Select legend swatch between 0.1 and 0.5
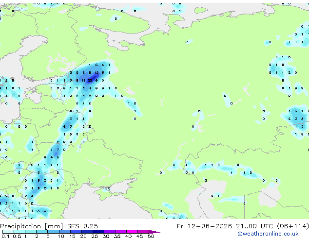Image resolution: width=309 pixels, height=238 pixels. coord(8,232)
